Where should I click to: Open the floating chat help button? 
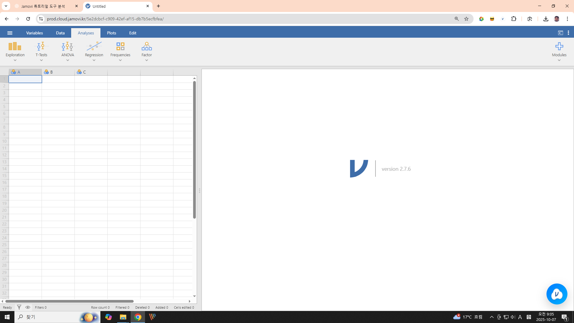(557, 294)
